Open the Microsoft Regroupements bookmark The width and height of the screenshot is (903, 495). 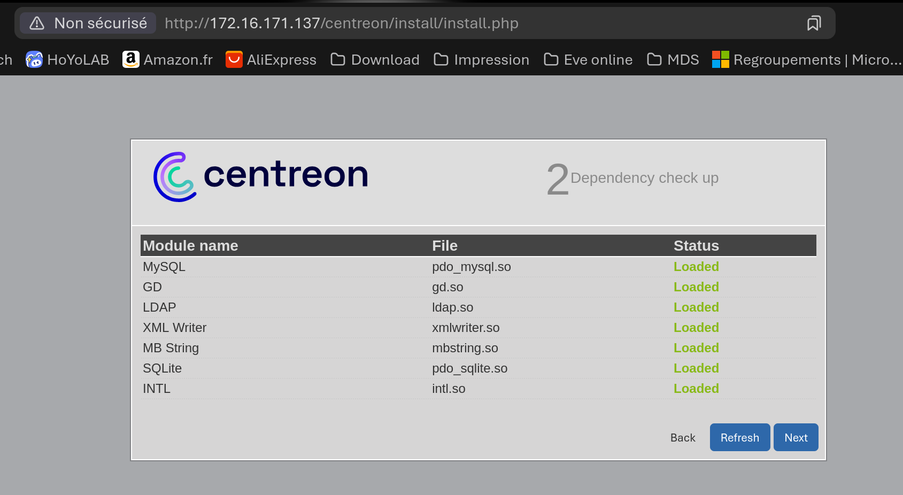click(x=807, y=59)
